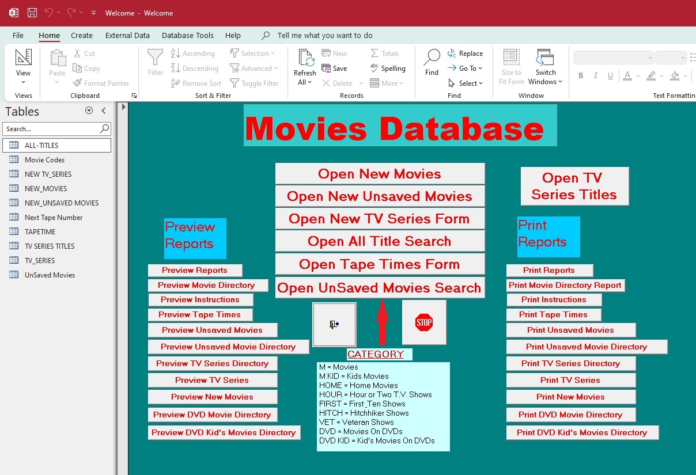This screenshot has width=696, height=475.
Task: Click the Save icon in title bar
Action: [32, 13]
